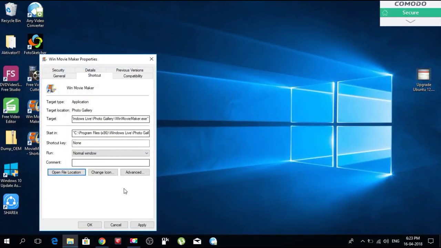The width and height of the screenshot is (441, 248).
Task: Switch to Google Chrome in taskbar
Action: pyautogui.click(x=102, y=241)
